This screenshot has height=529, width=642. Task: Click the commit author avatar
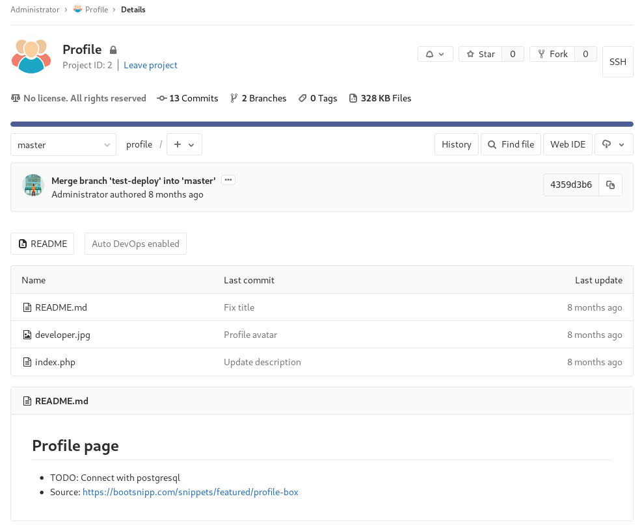(x=33, y=185)
